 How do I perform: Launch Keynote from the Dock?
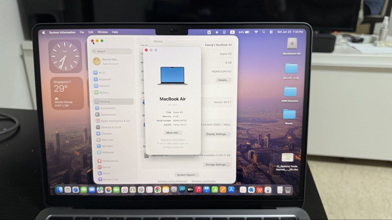(x=207, y=190)
